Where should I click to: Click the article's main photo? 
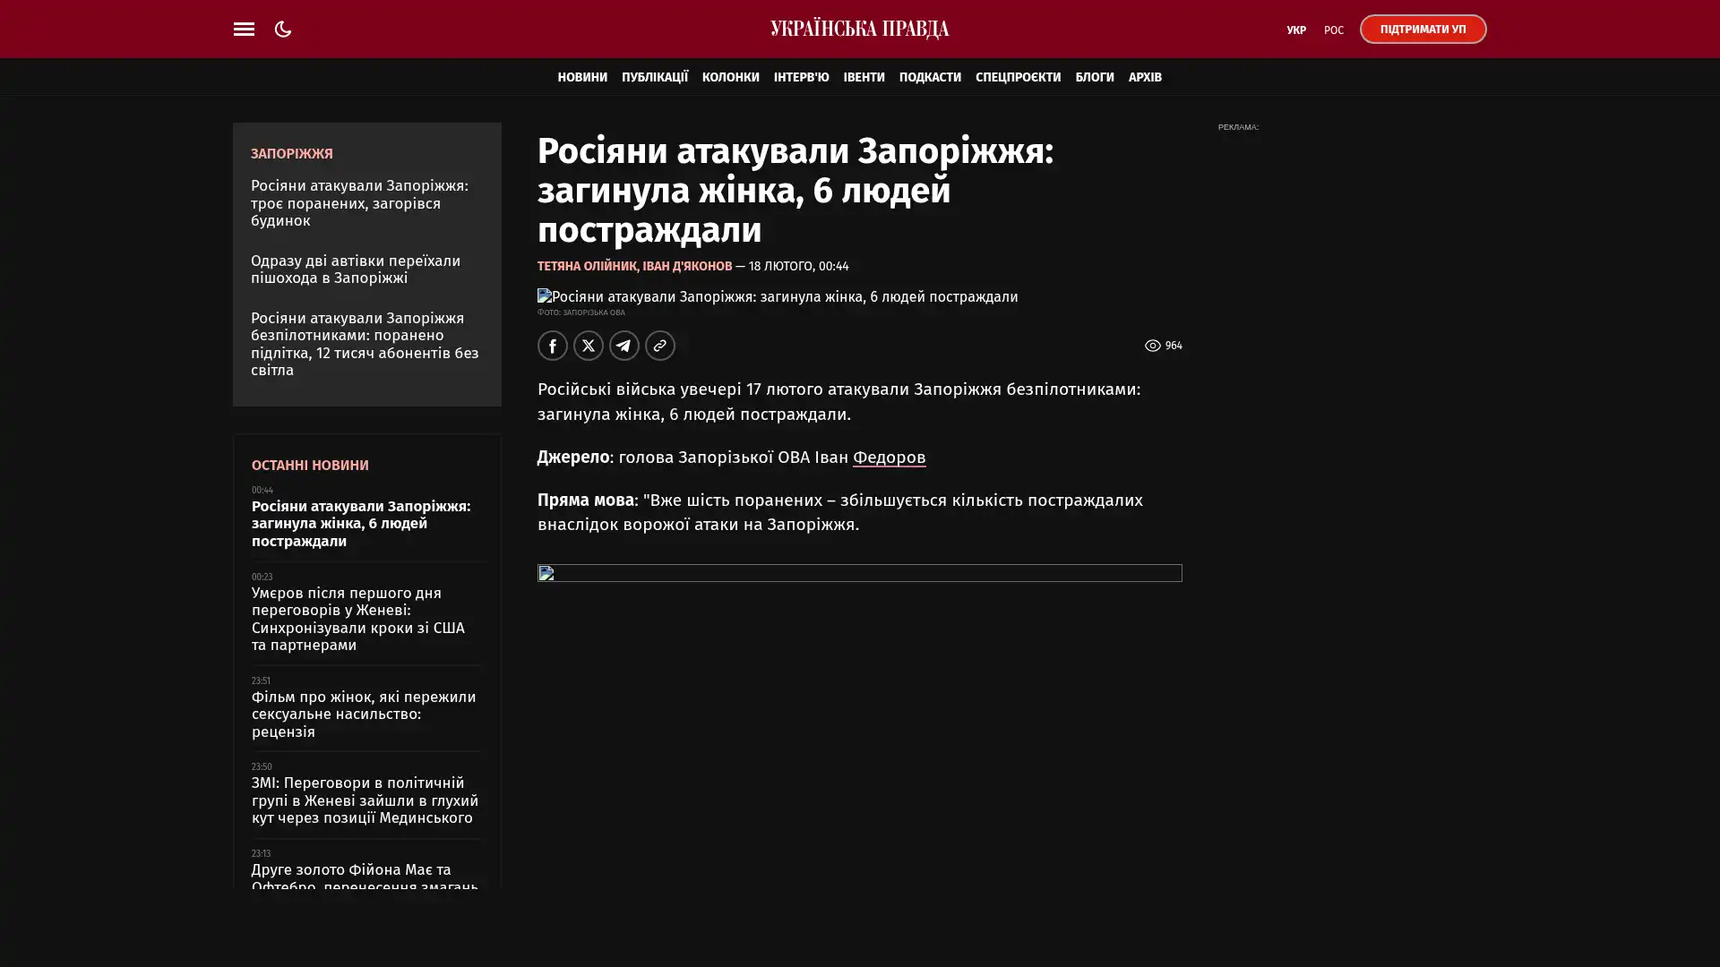(777, 296)
